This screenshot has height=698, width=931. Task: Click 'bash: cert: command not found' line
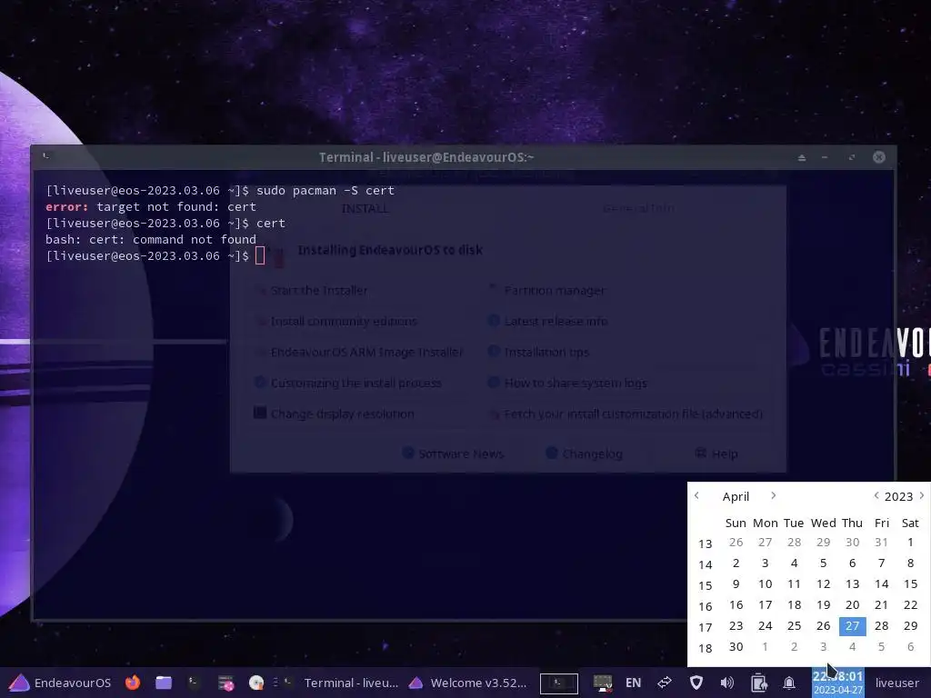[151, 239]
